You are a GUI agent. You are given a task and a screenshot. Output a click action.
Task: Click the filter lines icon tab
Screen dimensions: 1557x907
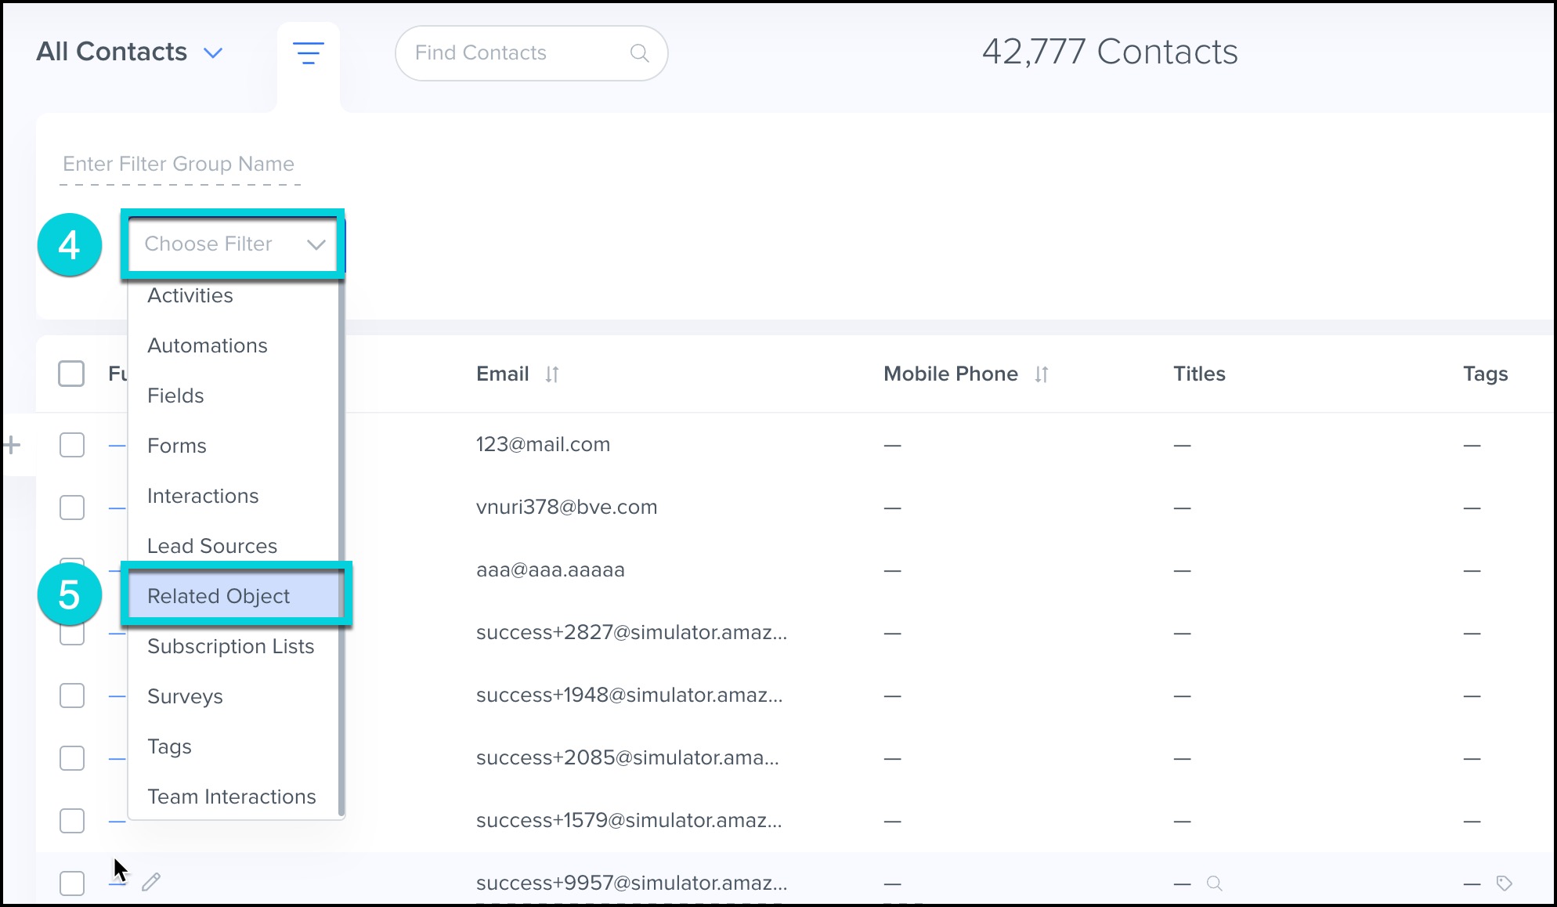tap(308, 53)
